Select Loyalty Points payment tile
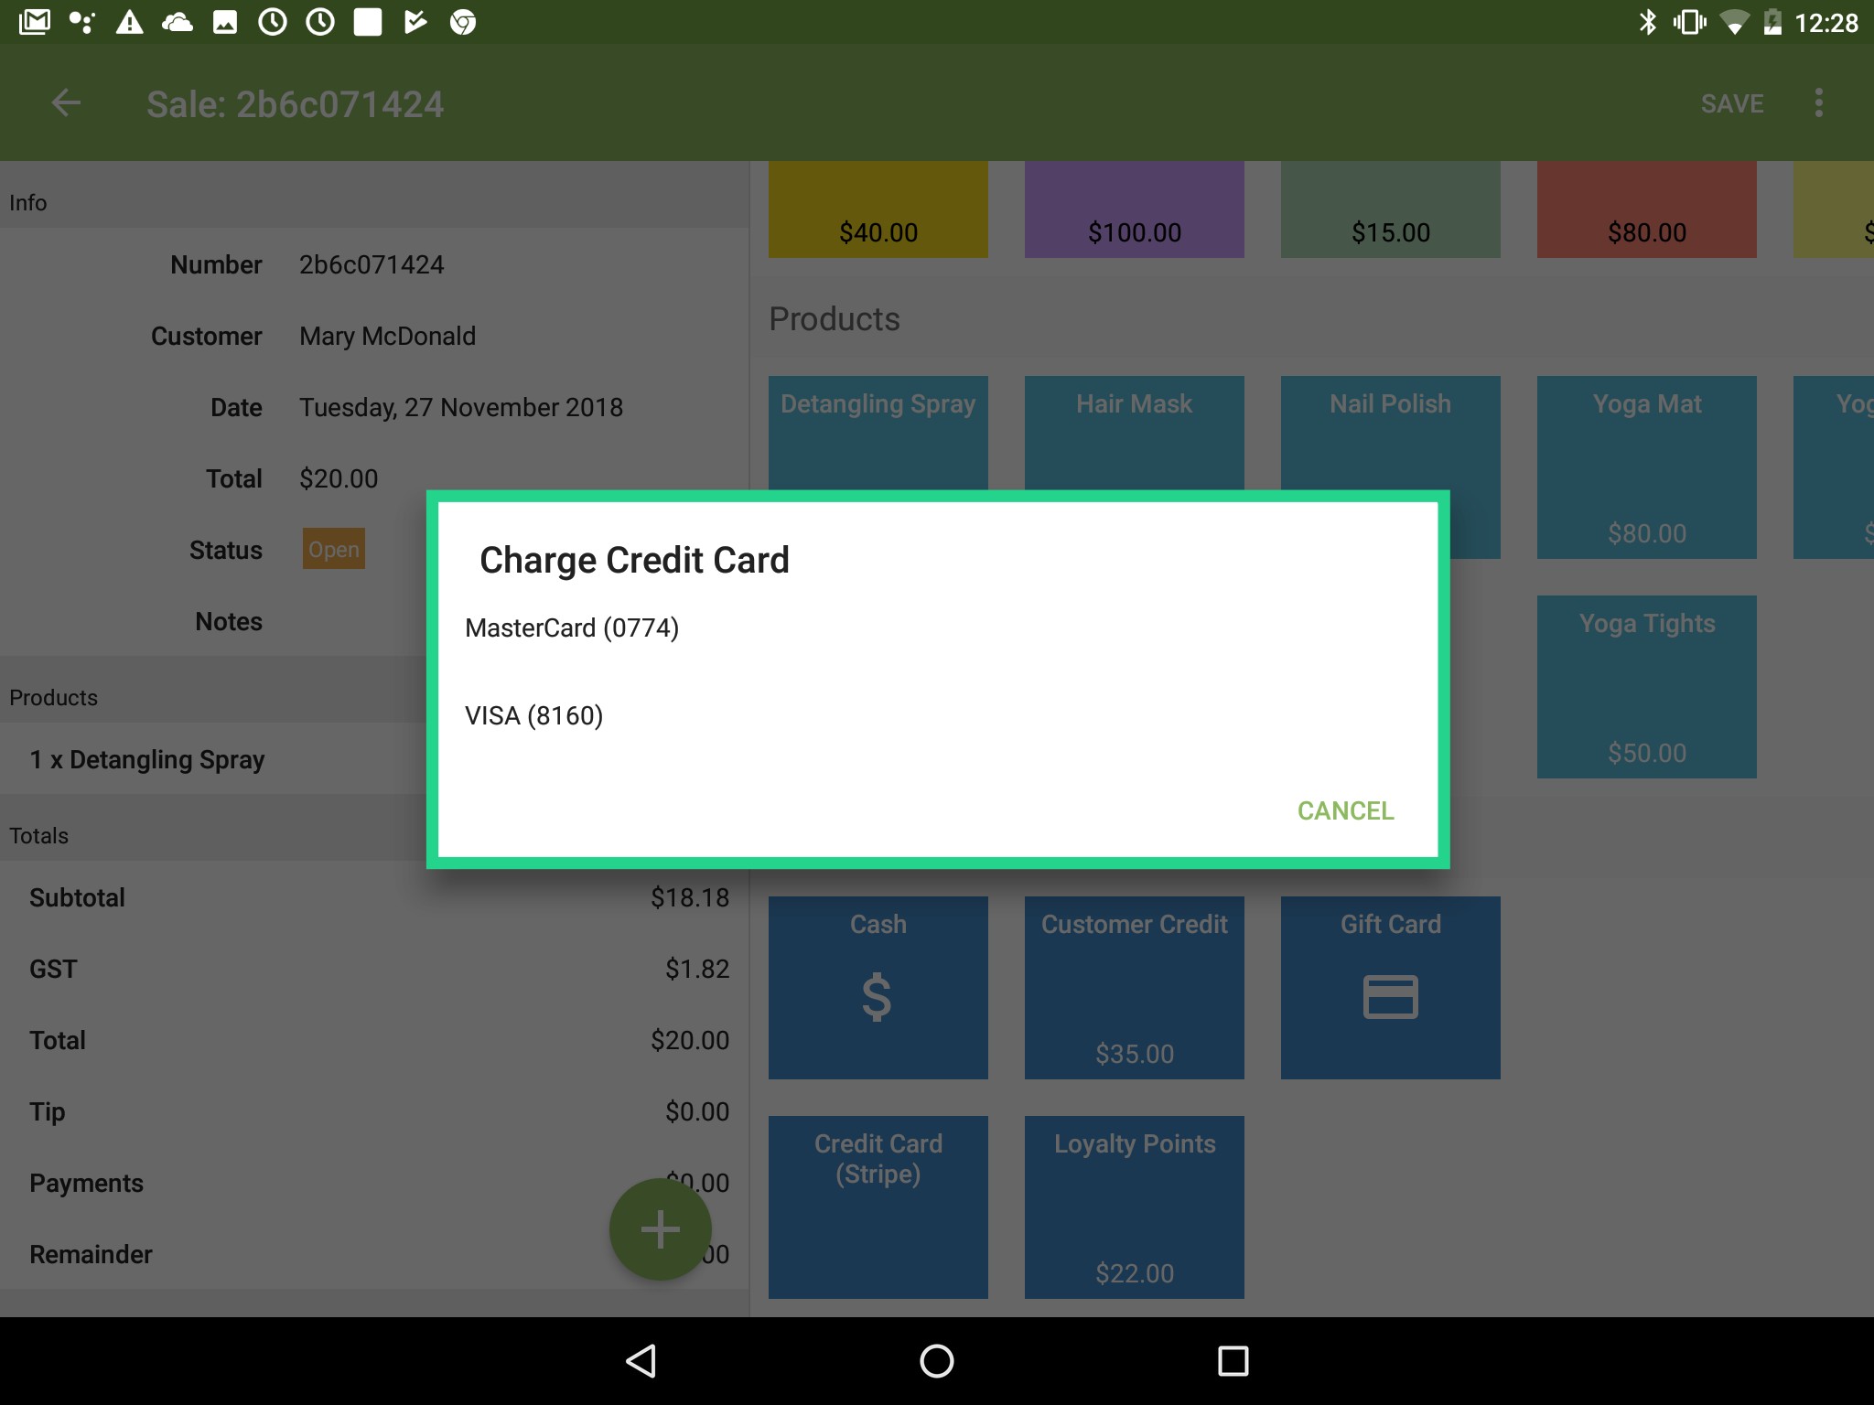Image resolution: width=1874 pixels, height=1405 pixels. [x=1134, y=1207]
